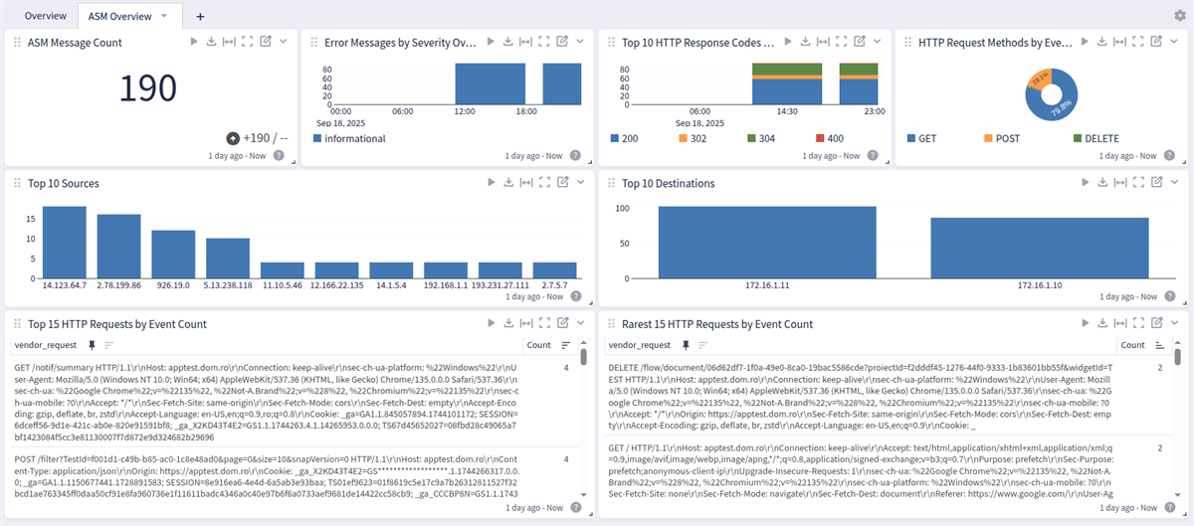The height and width of the screenshot is (526, 1194).
Task: Pin the vendor_request column in Top 15 table
Action: (x=92, y=345)
